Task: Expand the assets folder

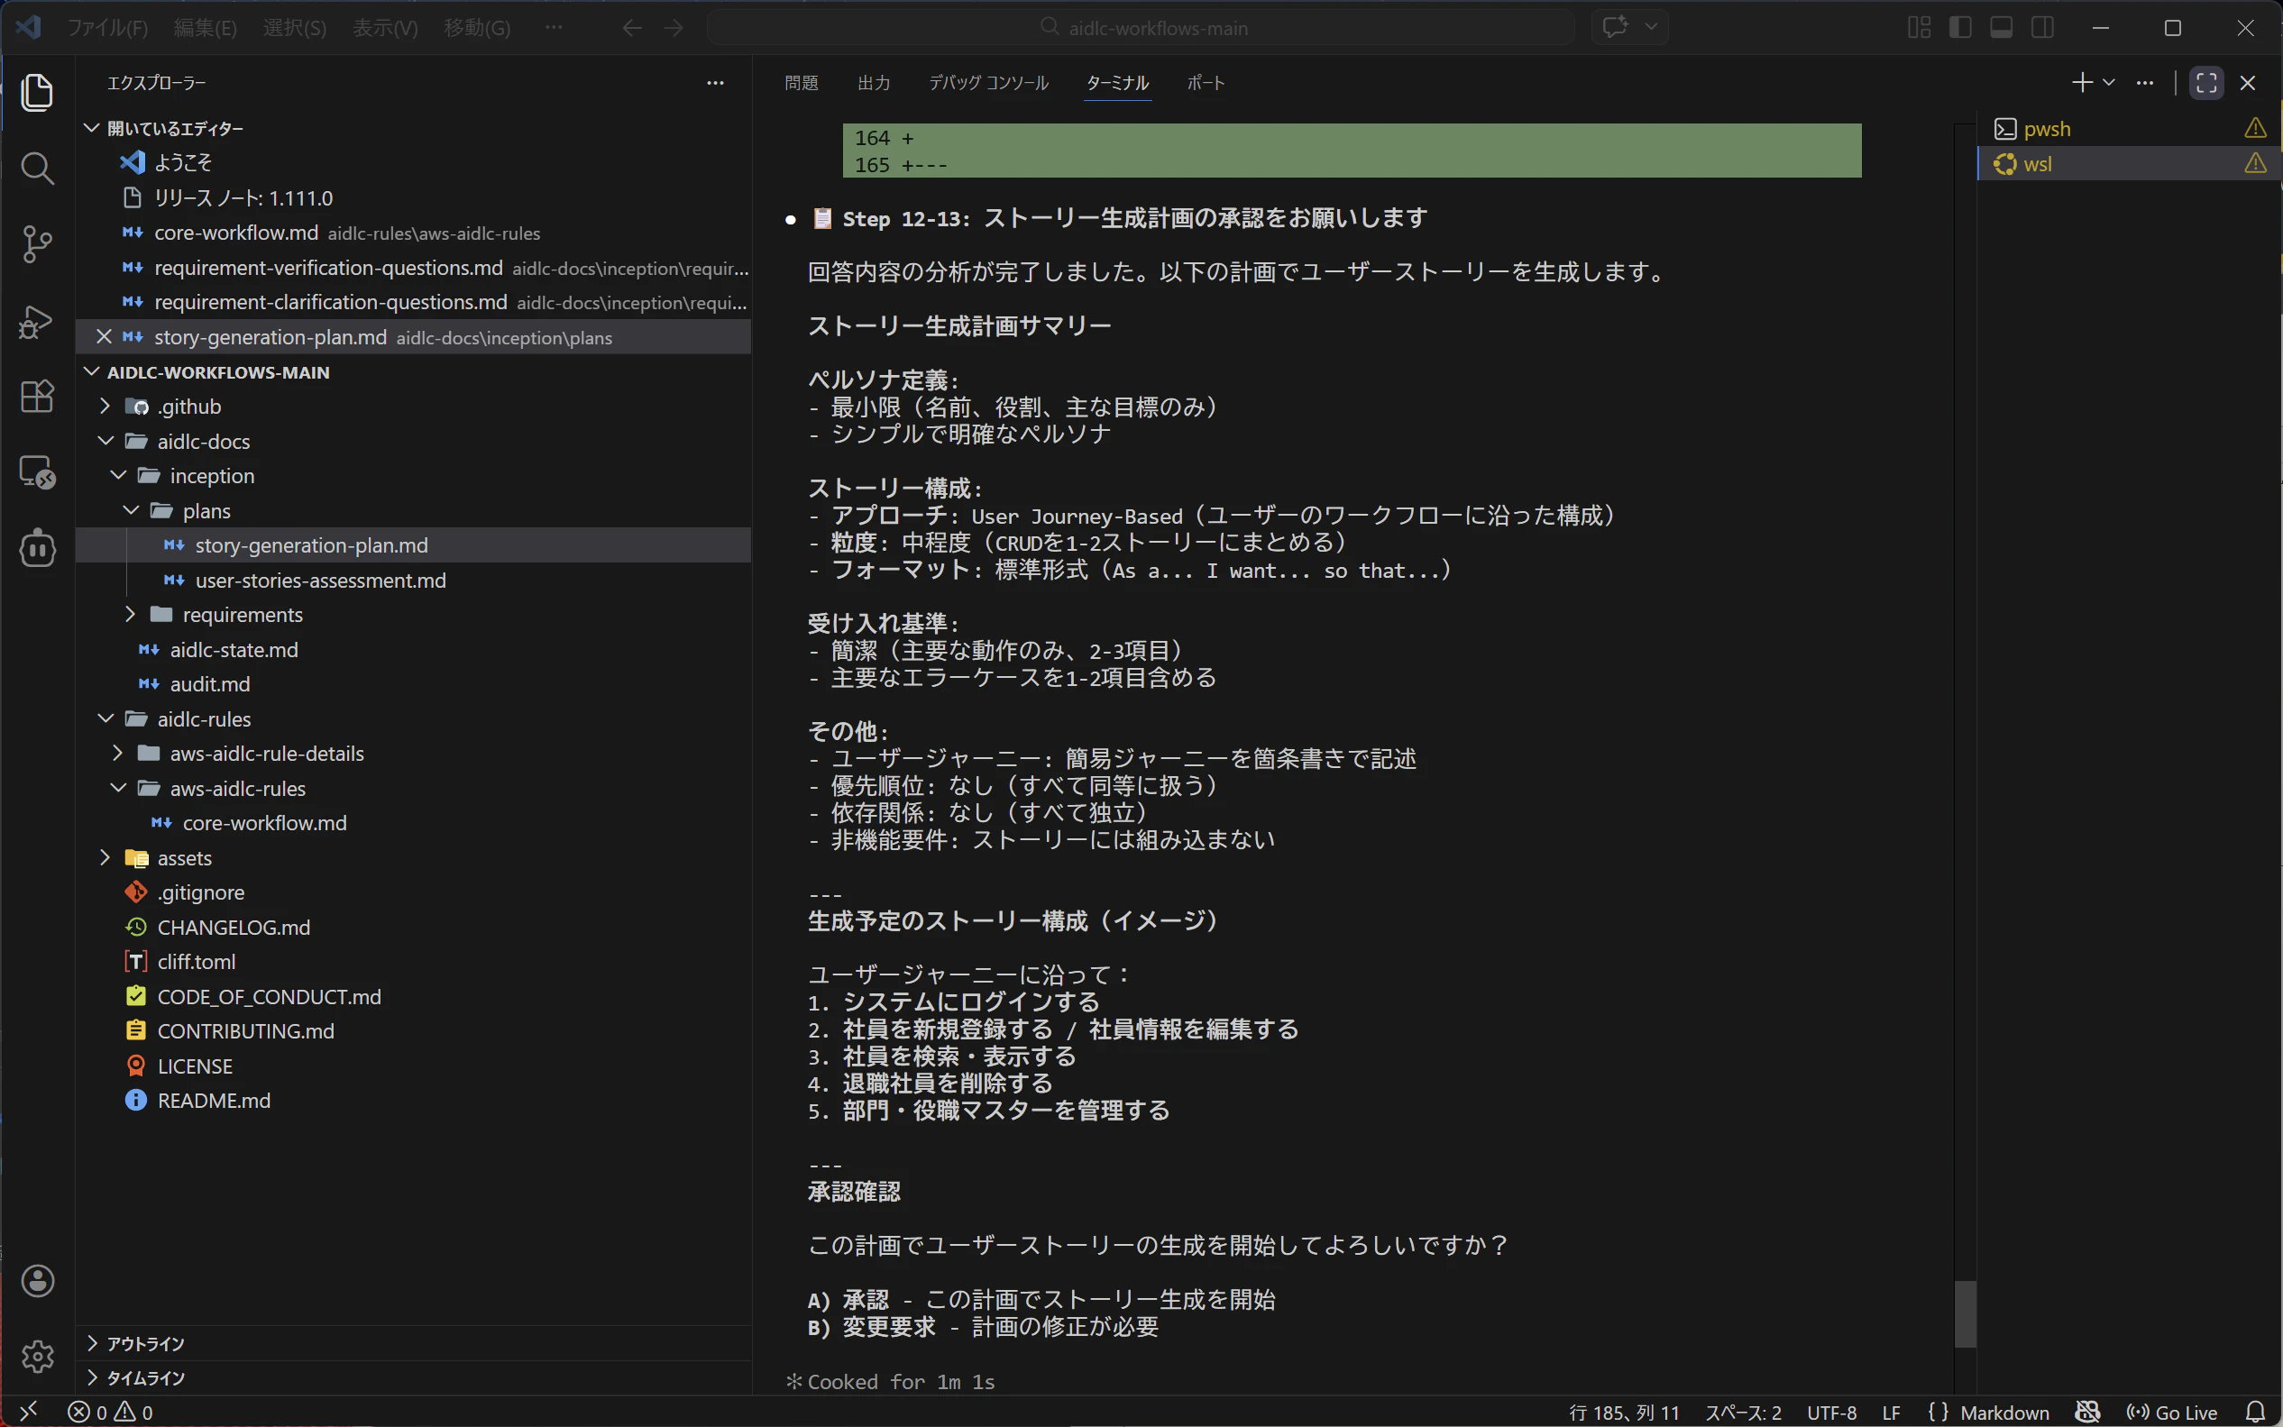Action: pos(415,858)
